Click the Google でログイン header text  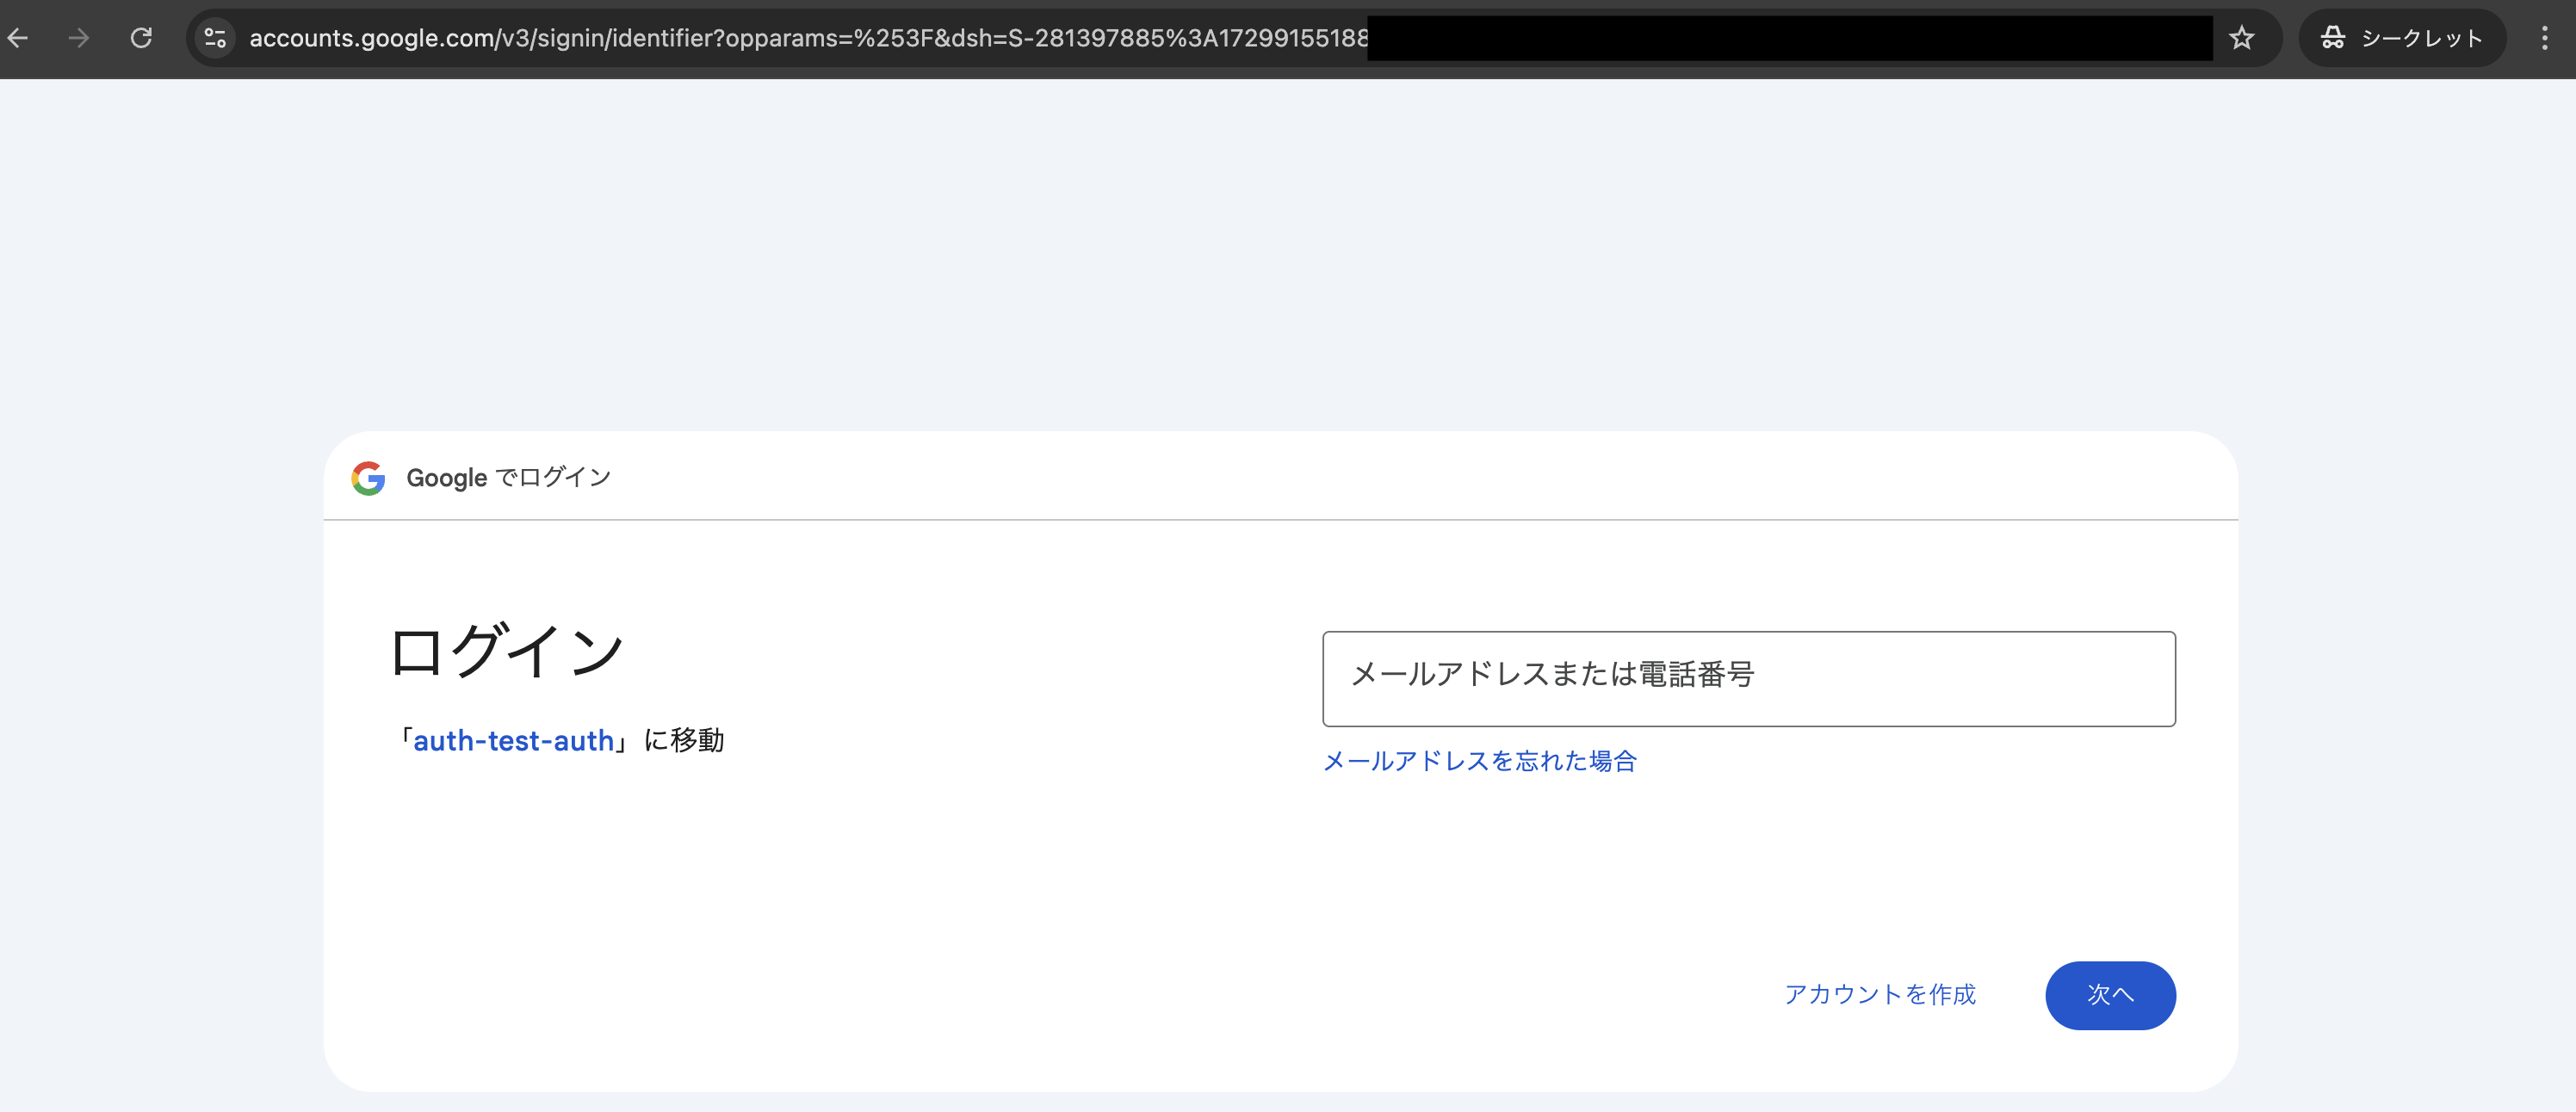(507, 477)
